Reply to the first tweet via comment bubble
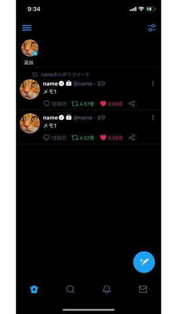 tap(47, 103)
